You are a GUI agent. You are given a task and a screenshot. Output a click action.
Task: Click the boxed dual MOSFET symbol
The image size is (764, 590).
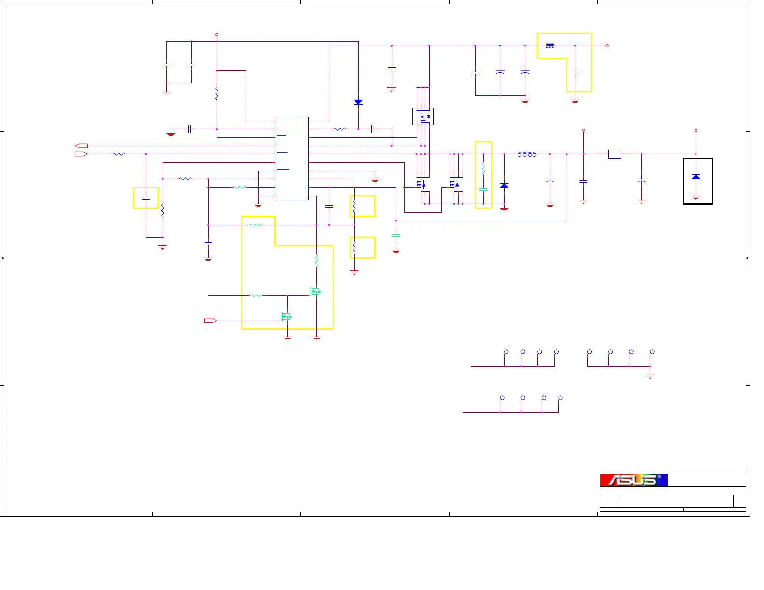pyautogui.click(x=423, y=117)
